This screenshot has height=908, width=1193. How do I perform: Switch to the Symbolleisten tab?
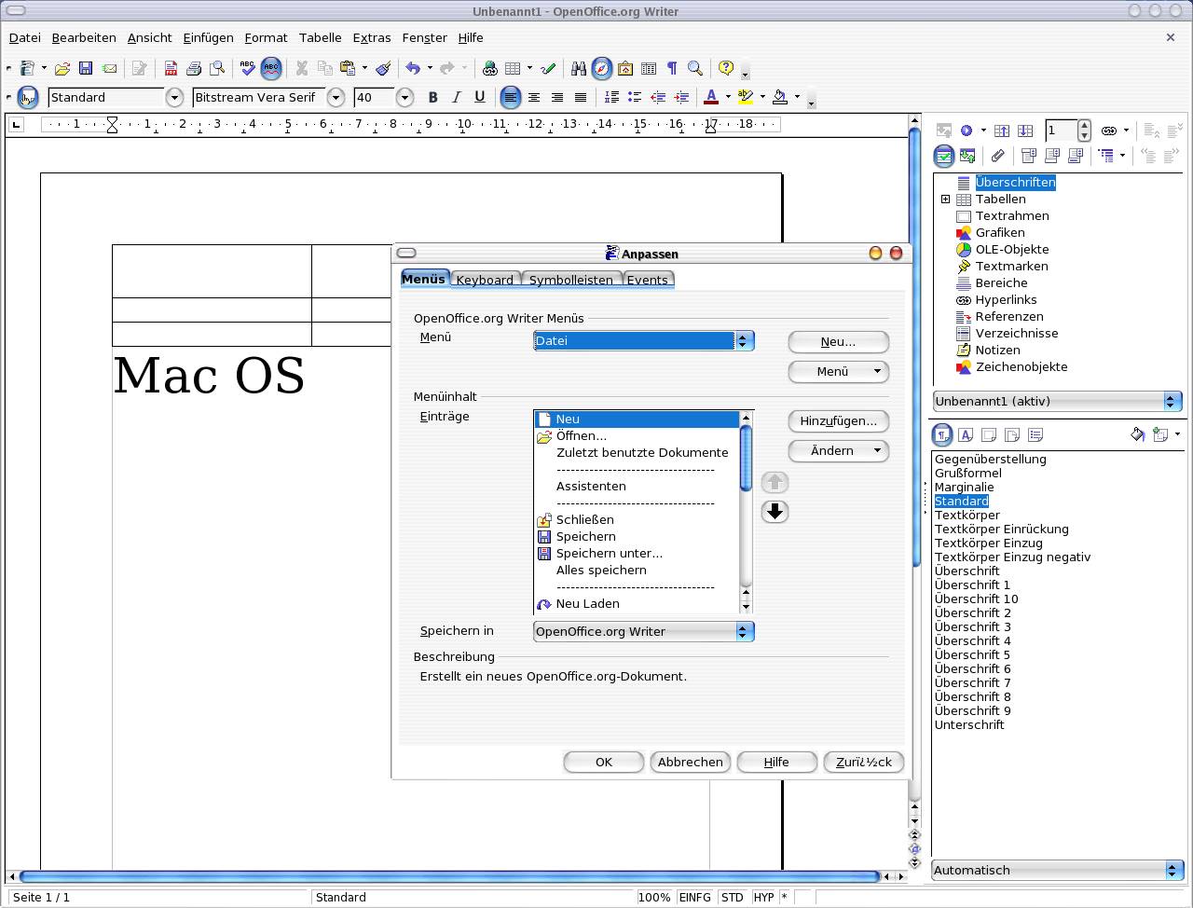pos(571,280)
